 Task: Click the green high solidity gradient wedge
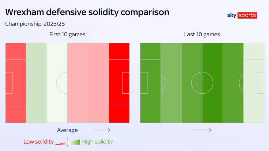pyautogui.click(x=75, y=142)
